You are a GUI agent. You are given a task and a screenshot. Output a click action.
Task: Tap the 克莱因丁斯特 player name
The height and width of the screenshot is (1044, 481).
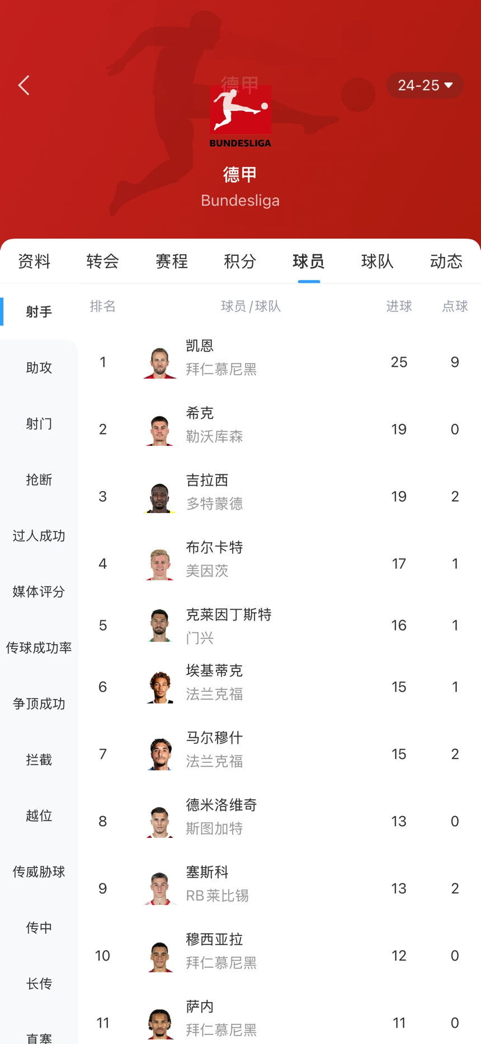[228, 614]
